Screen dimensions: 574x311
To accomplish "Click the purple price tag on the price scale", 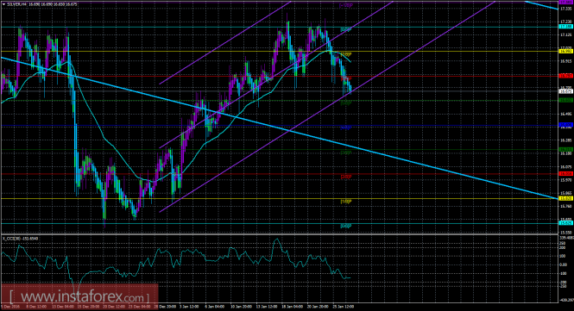I will 565,3.
